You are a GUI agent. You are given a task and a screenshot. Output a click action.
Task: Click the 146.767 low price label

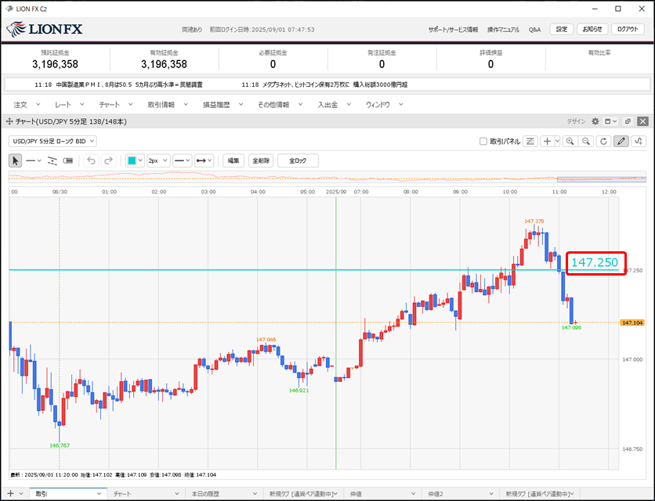[60, 445]
